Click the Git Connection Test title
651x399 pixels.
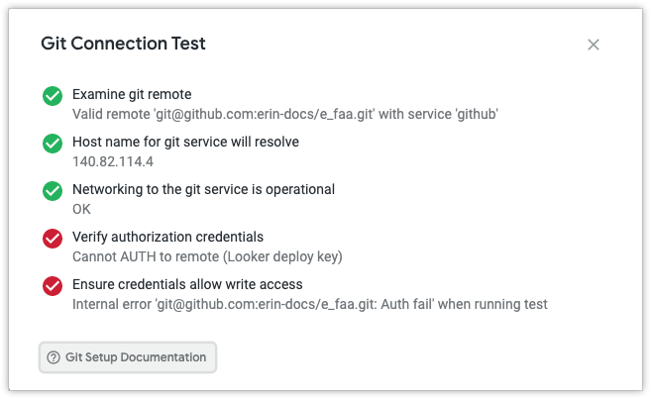click(x=123, y=44)
